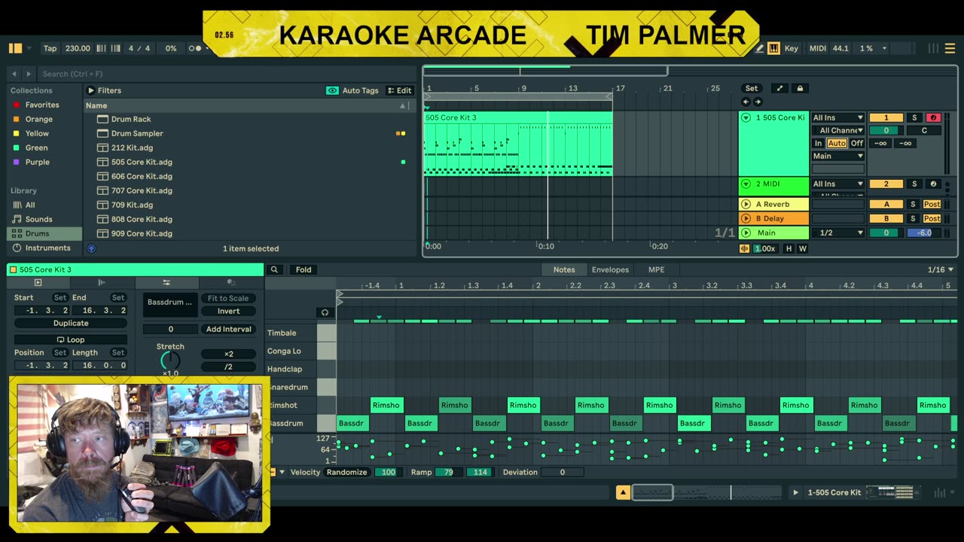The image size is (964, 542).
Task: Select the Favorites collection
Action: (x=42, y=105)
